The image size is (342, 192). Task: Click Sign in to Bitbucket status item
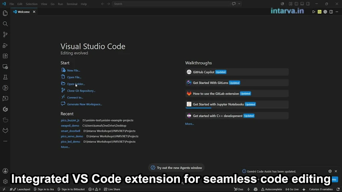(71, 189)
